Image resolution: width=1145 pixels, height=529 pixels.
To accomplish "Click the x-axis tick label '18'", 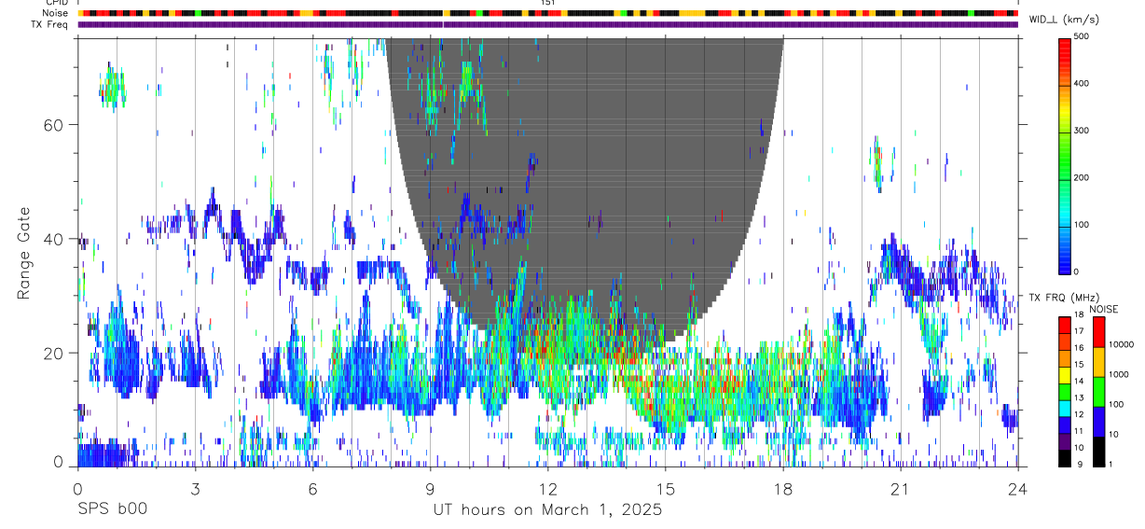I will pyautogui.click(x=782, y=488).
